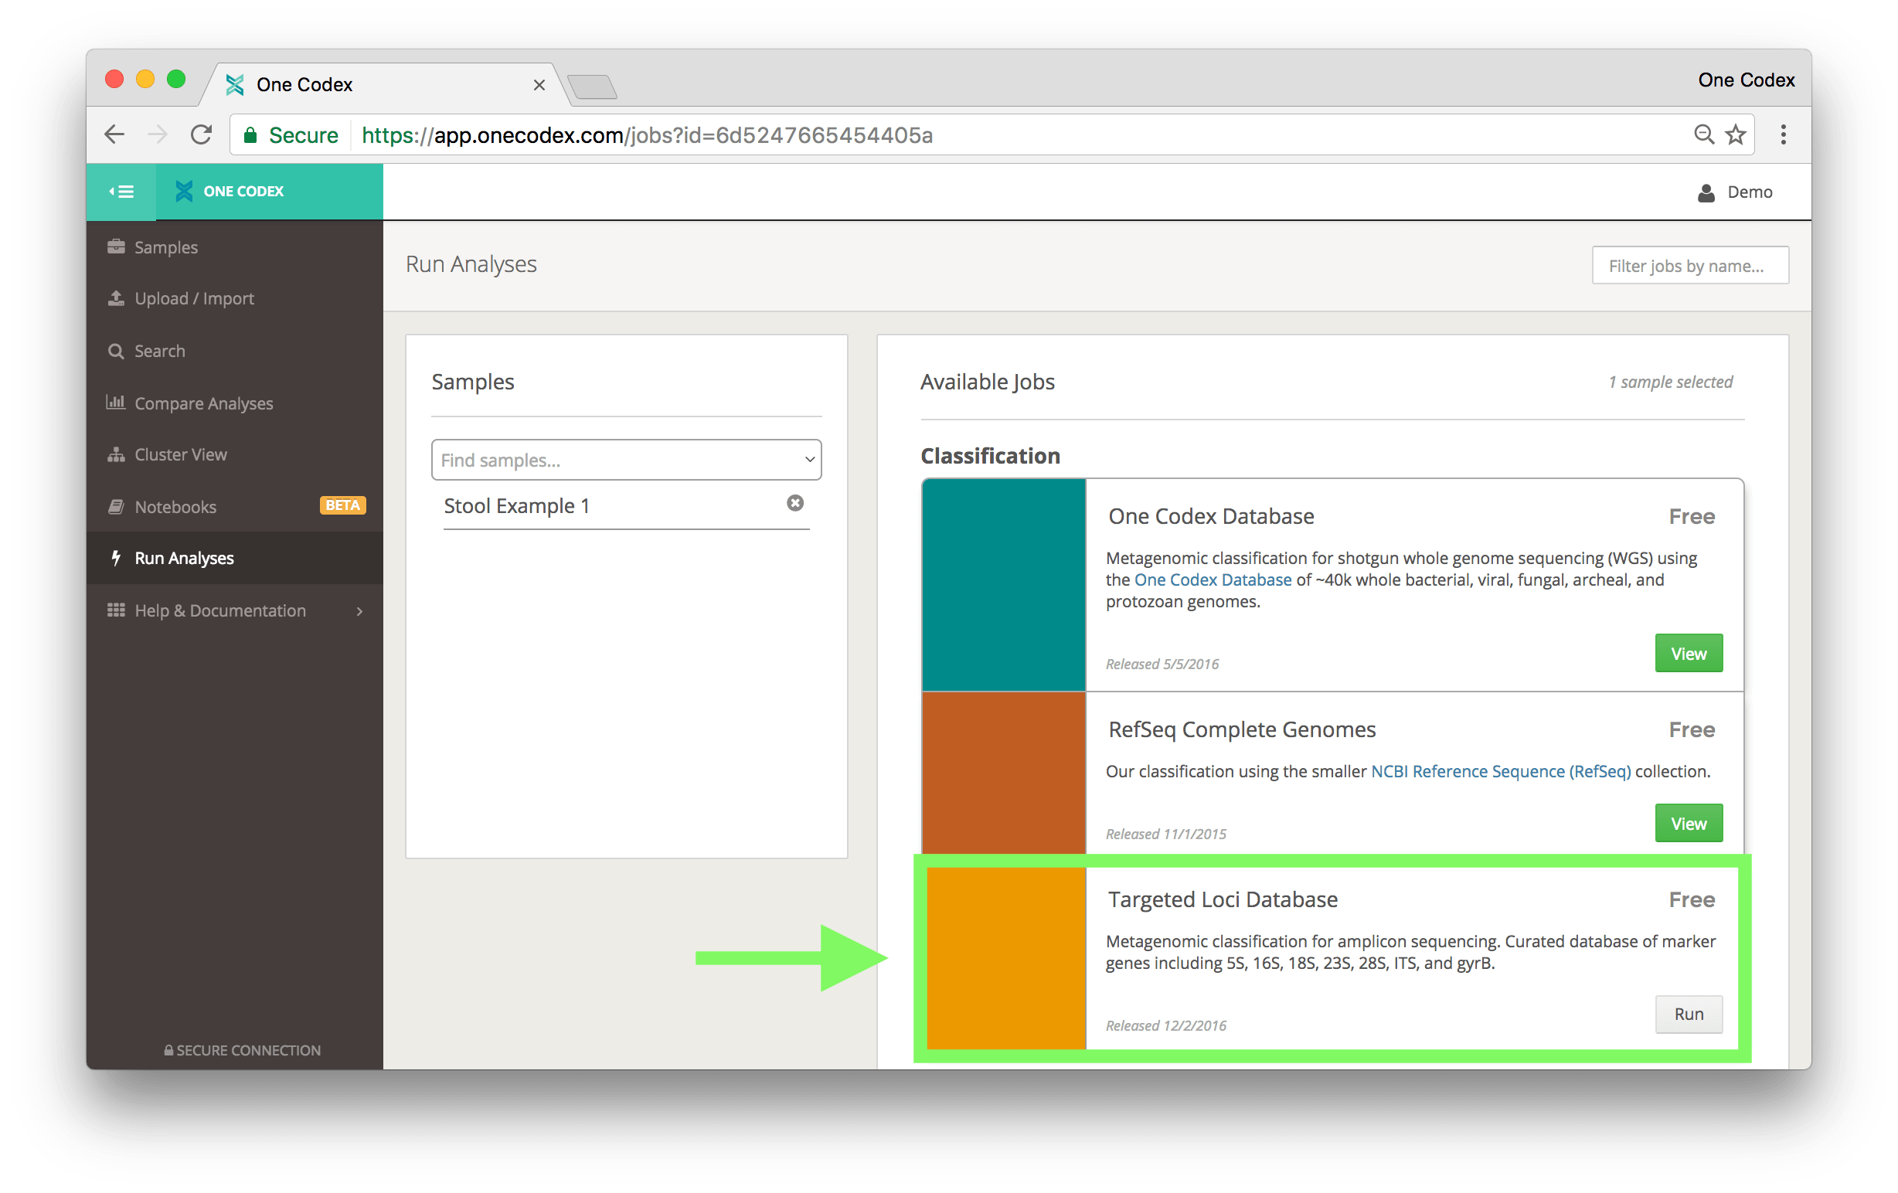Click the Secure padlock icon in address bar
The image size is (1898, 1193).
[250, 134]
